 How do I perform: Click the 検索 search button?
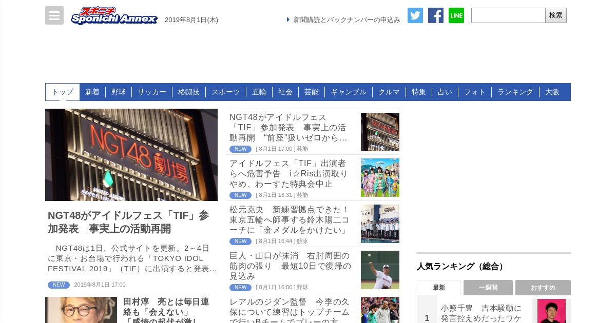click(556, 15)
